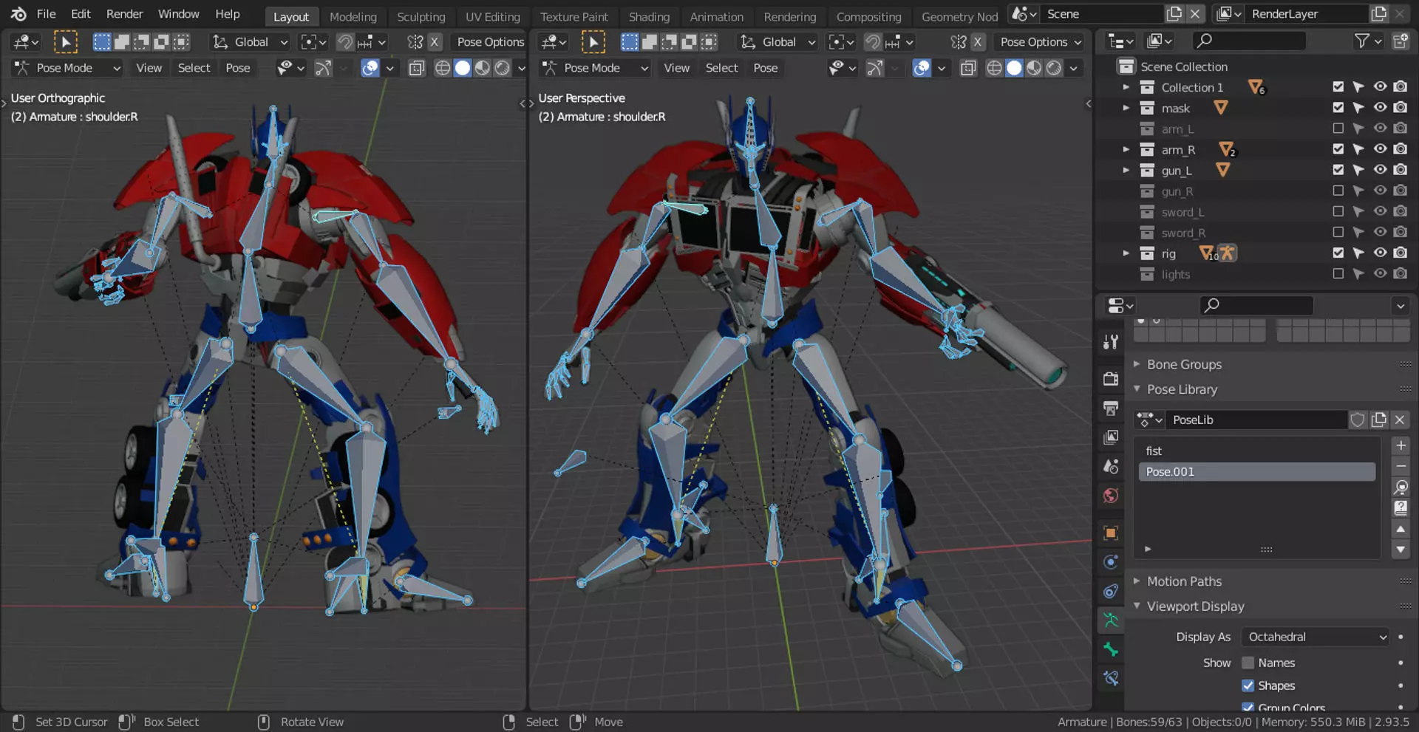Open Pose Options in the left viewport
The height and width of the screenshot is (732, 1419).
coord(490,42)
